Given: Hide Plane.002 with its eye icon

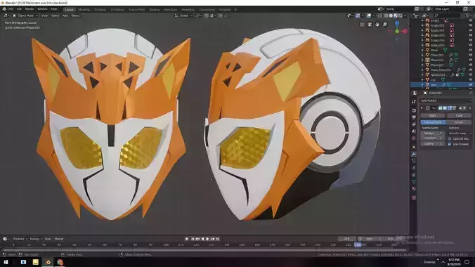Looking at the screenshot, I should coord(471,60).
